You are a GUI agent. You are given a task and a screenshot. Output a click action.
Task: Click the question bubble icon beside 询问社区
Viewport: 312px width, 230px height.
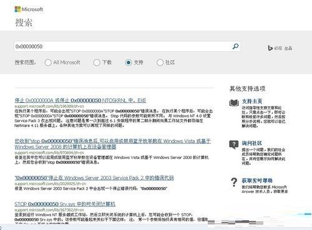point(234,145)
